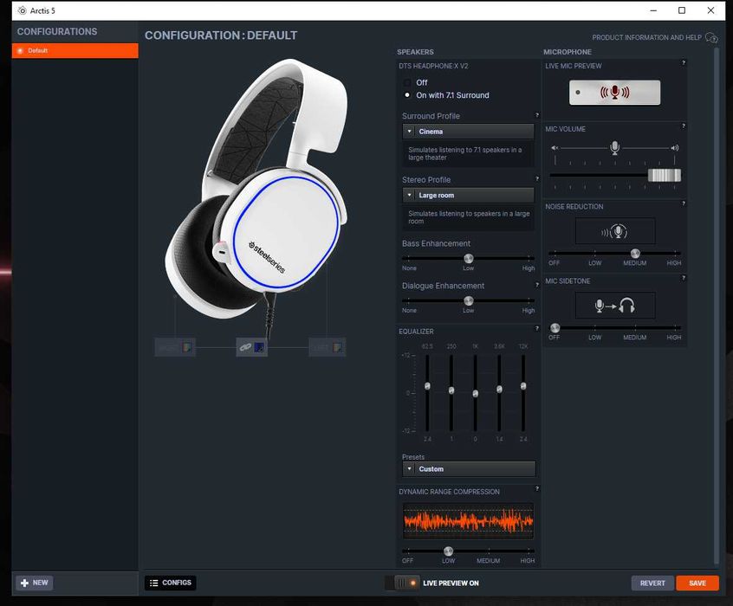Click the dynamic range compression waveform preview

click(468, 521)
